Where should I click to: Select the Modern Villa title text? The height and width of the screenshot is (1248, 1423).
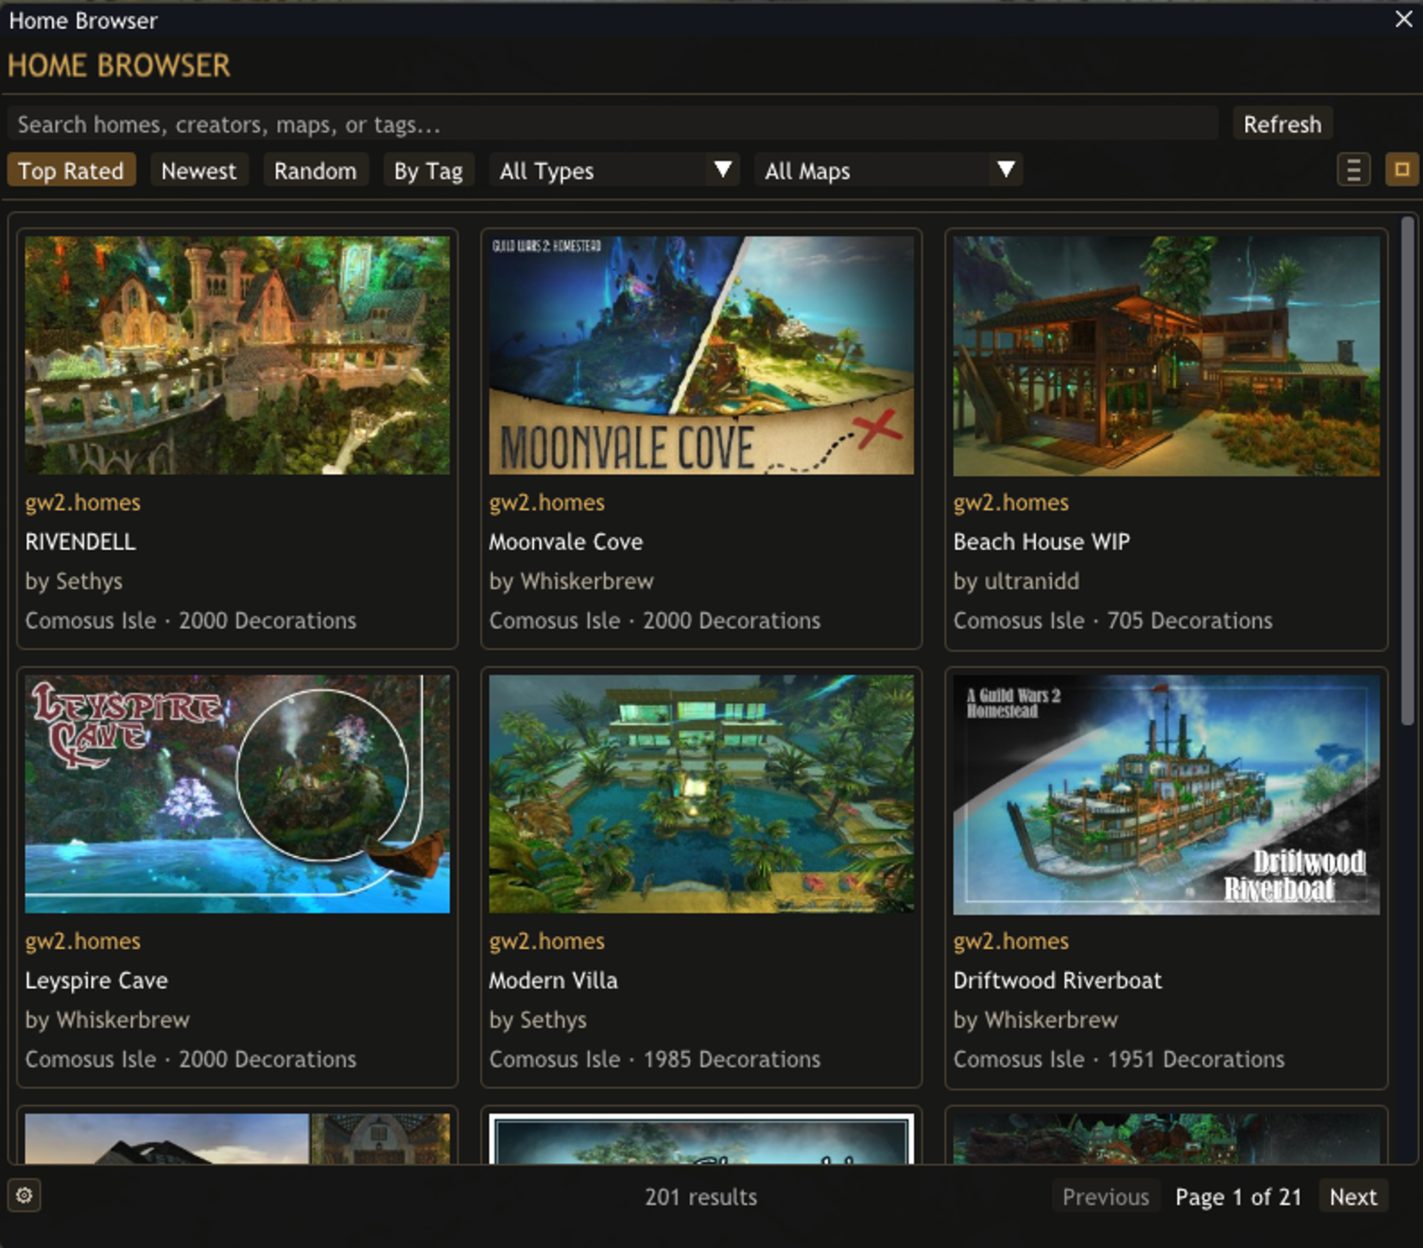click(553, 981)
